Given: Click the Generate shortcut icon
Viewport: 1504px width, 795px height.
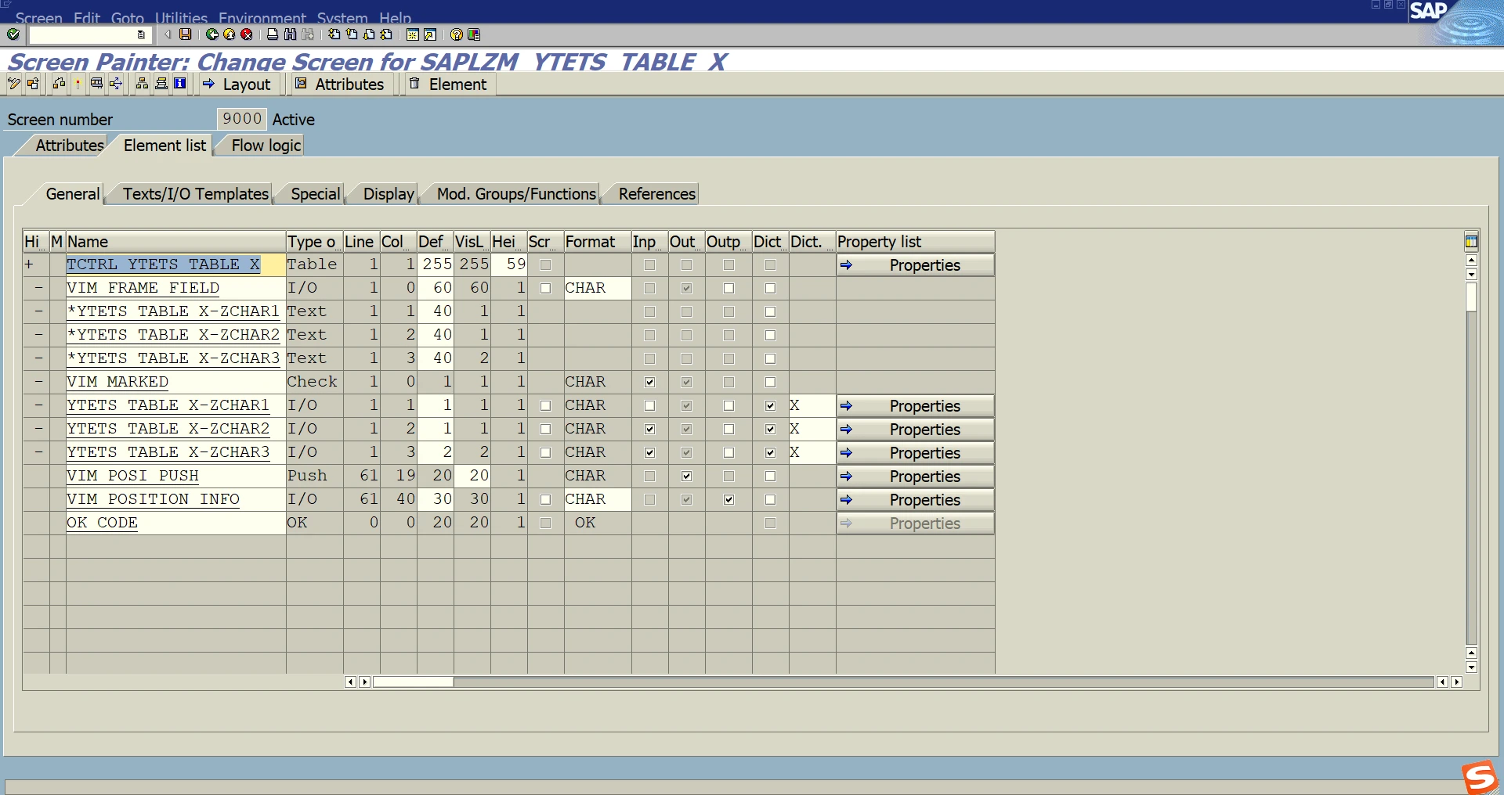Looking at the screenshot, I should click(430, 34).
